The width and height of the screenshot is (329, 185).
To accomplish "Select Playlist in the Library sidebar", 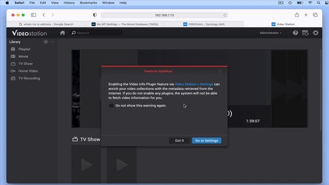I will (24, 49).
